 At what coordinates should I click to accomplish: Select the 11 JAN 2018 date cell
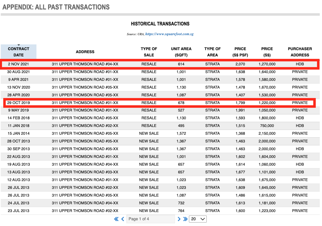[18, 126]
